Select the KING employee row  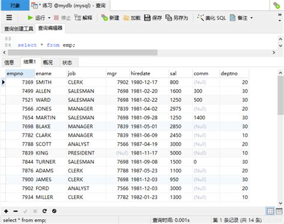[127, 153]
